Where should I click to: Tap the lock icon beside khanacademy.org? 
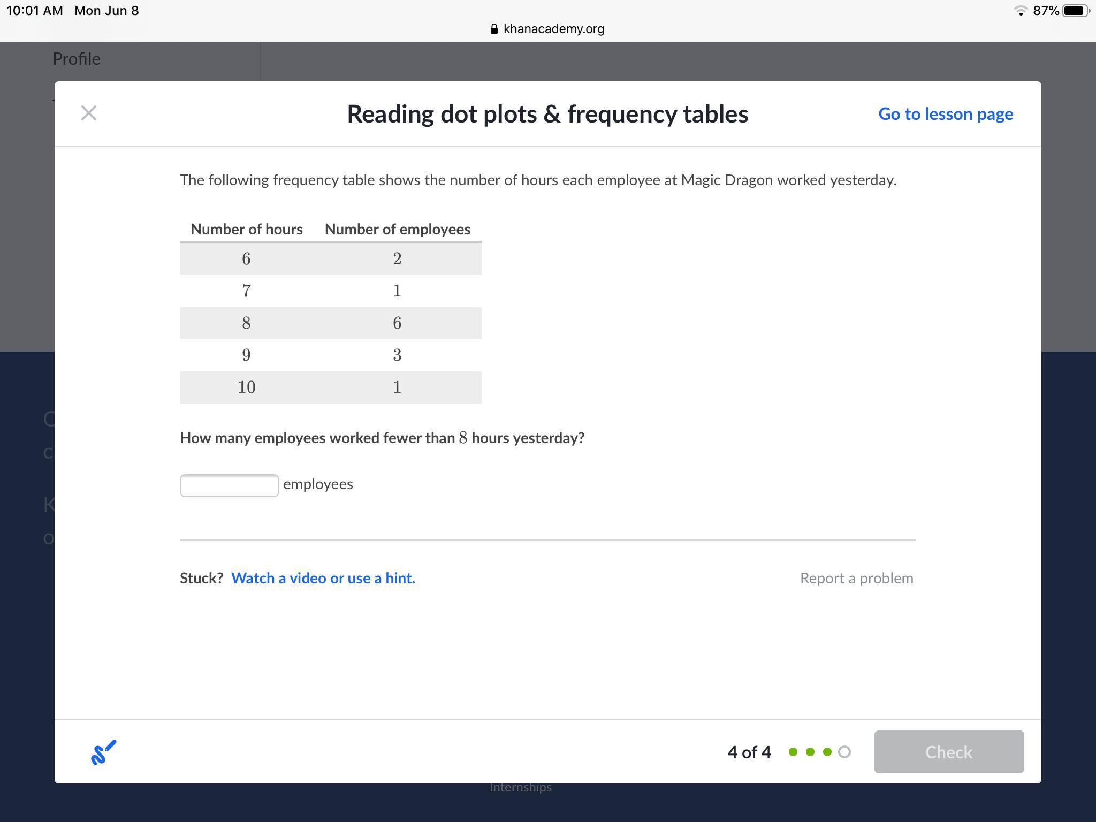[x=494, y=29]
